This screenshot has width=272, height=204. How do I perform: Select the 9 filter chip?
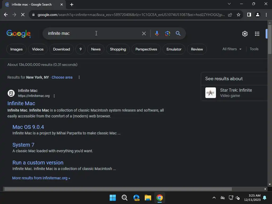click(x=80, y=49)
